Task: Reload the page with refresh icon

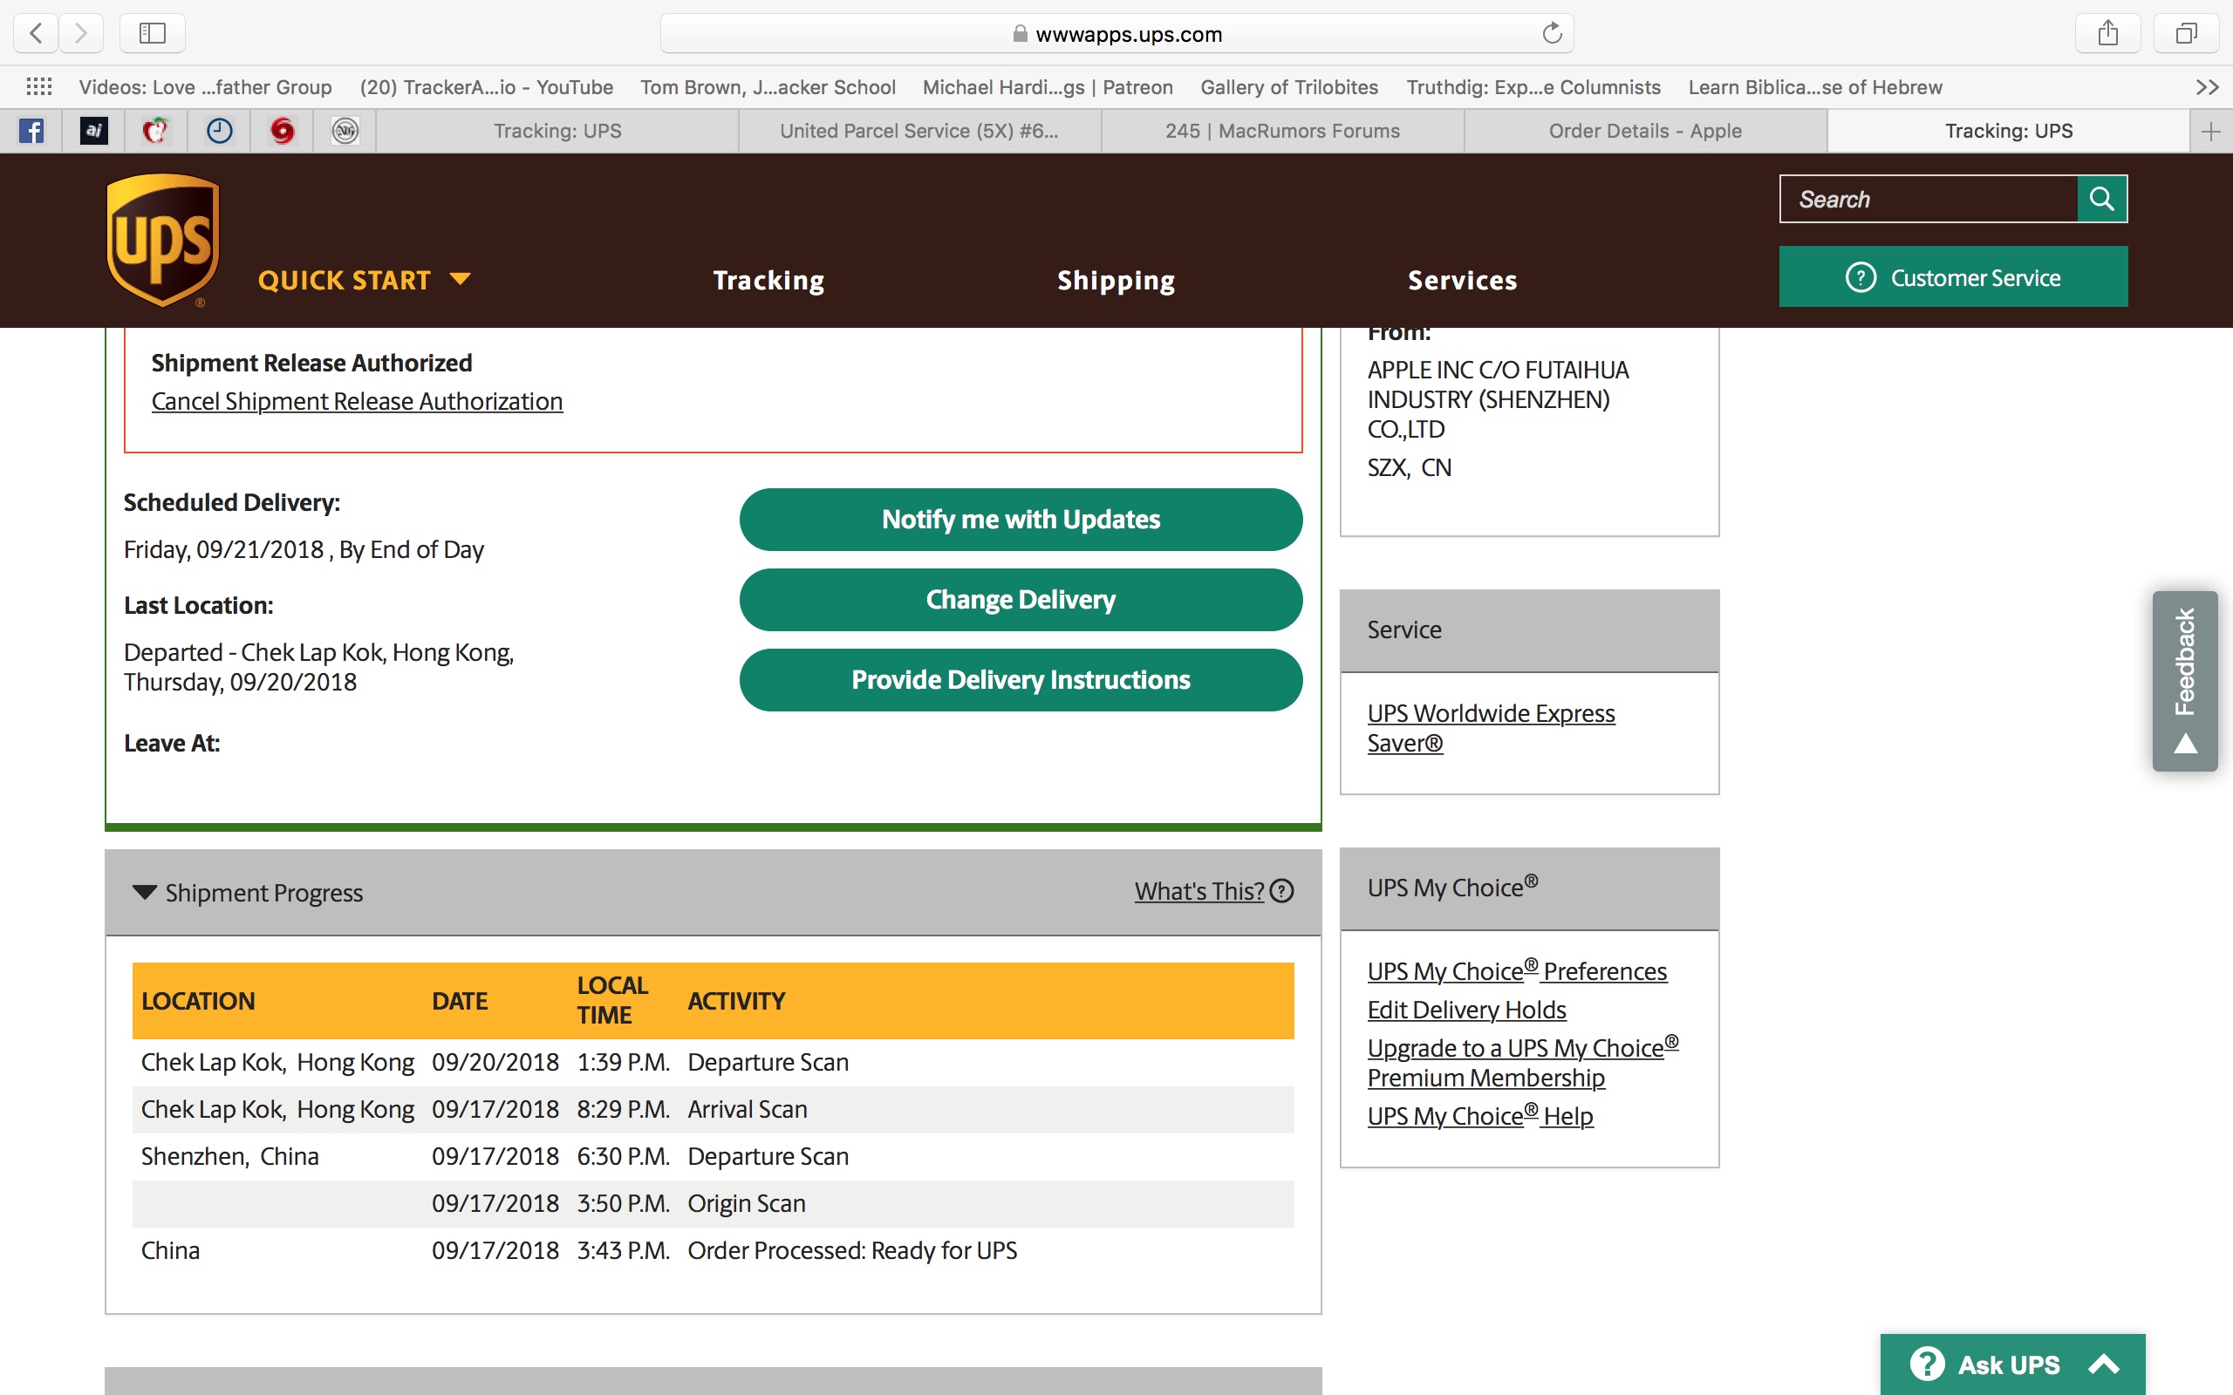Action: [x=1552, y=33]
